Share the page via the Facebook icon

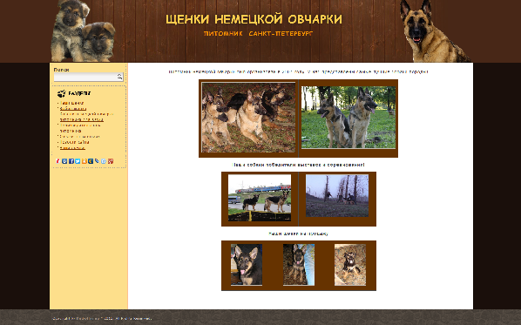[x=71, y=161]
